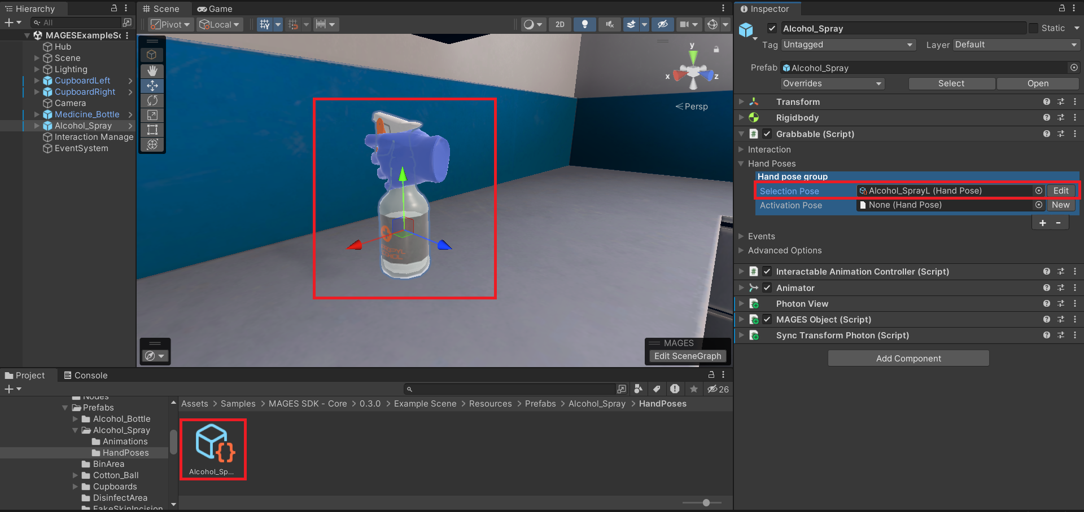Screen dimensions: 1084x512
Task: Expand the Transform component
Action: click(x=741, y=102)
